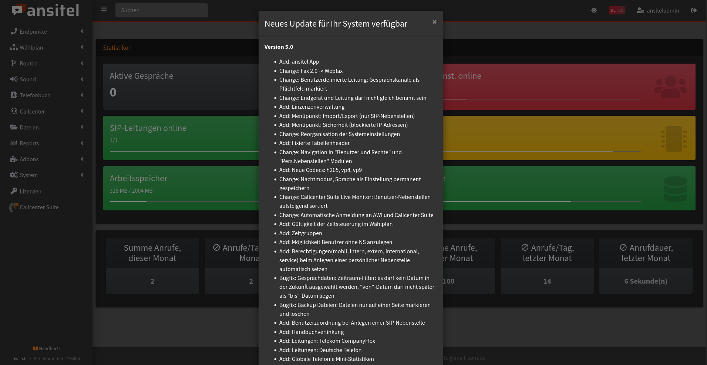Expand the Reports submenu chevron
The image size is (707, 365).
pyautogui.click(x=82, y=143)
